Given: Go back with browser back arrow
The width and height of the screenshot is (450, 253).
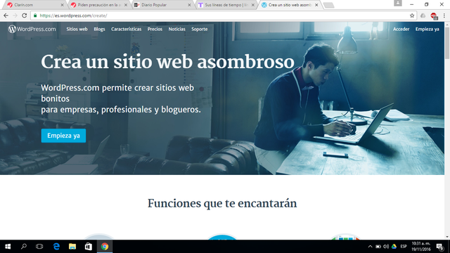Looking at the screenshot, I should pyautogui.click(x=6, y=15).
